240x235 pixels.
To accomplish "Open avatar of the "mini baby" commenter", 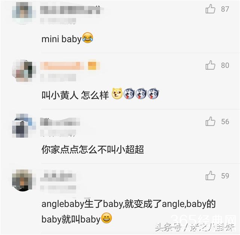I will [24, 13].
